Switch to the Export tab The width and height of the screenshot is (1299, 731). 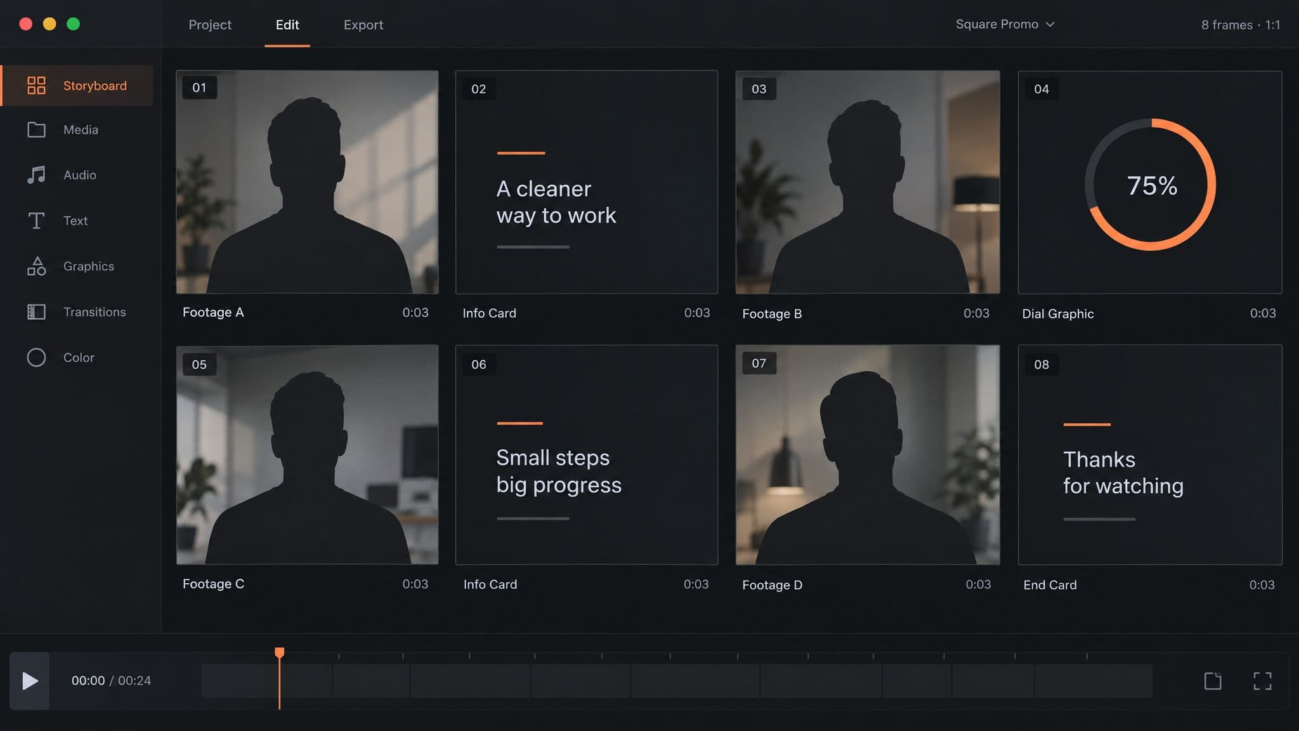(363, 25)
